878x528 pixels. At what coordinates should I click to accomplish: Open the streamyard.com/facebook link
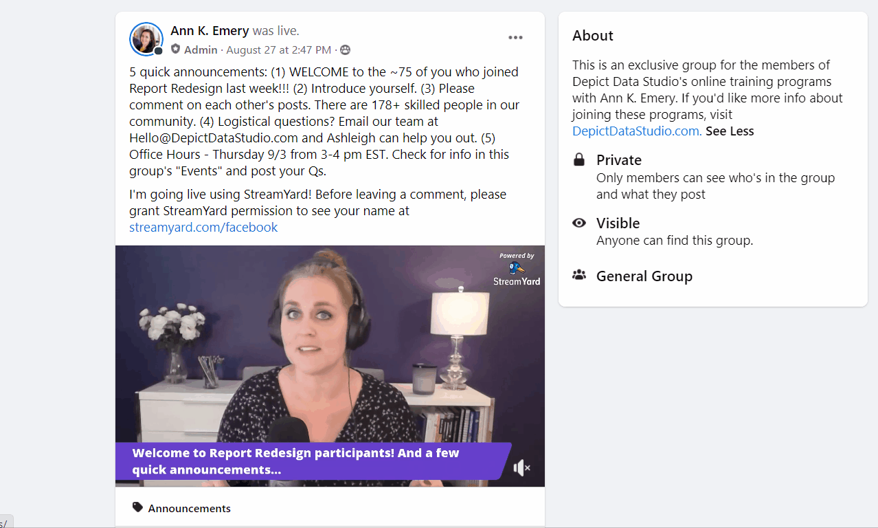pyautogui.click(x=203, y=227)
